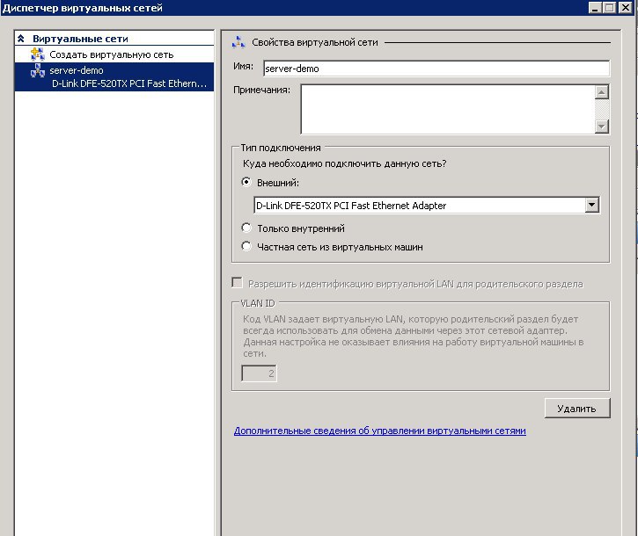638x536 pixels.
Task: Click the Свойства виртуальной сети icon
Action: tap(238, 42)
